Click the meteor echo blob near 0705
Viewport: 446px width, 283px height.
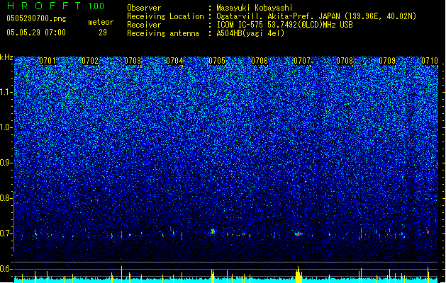[213, 231]
